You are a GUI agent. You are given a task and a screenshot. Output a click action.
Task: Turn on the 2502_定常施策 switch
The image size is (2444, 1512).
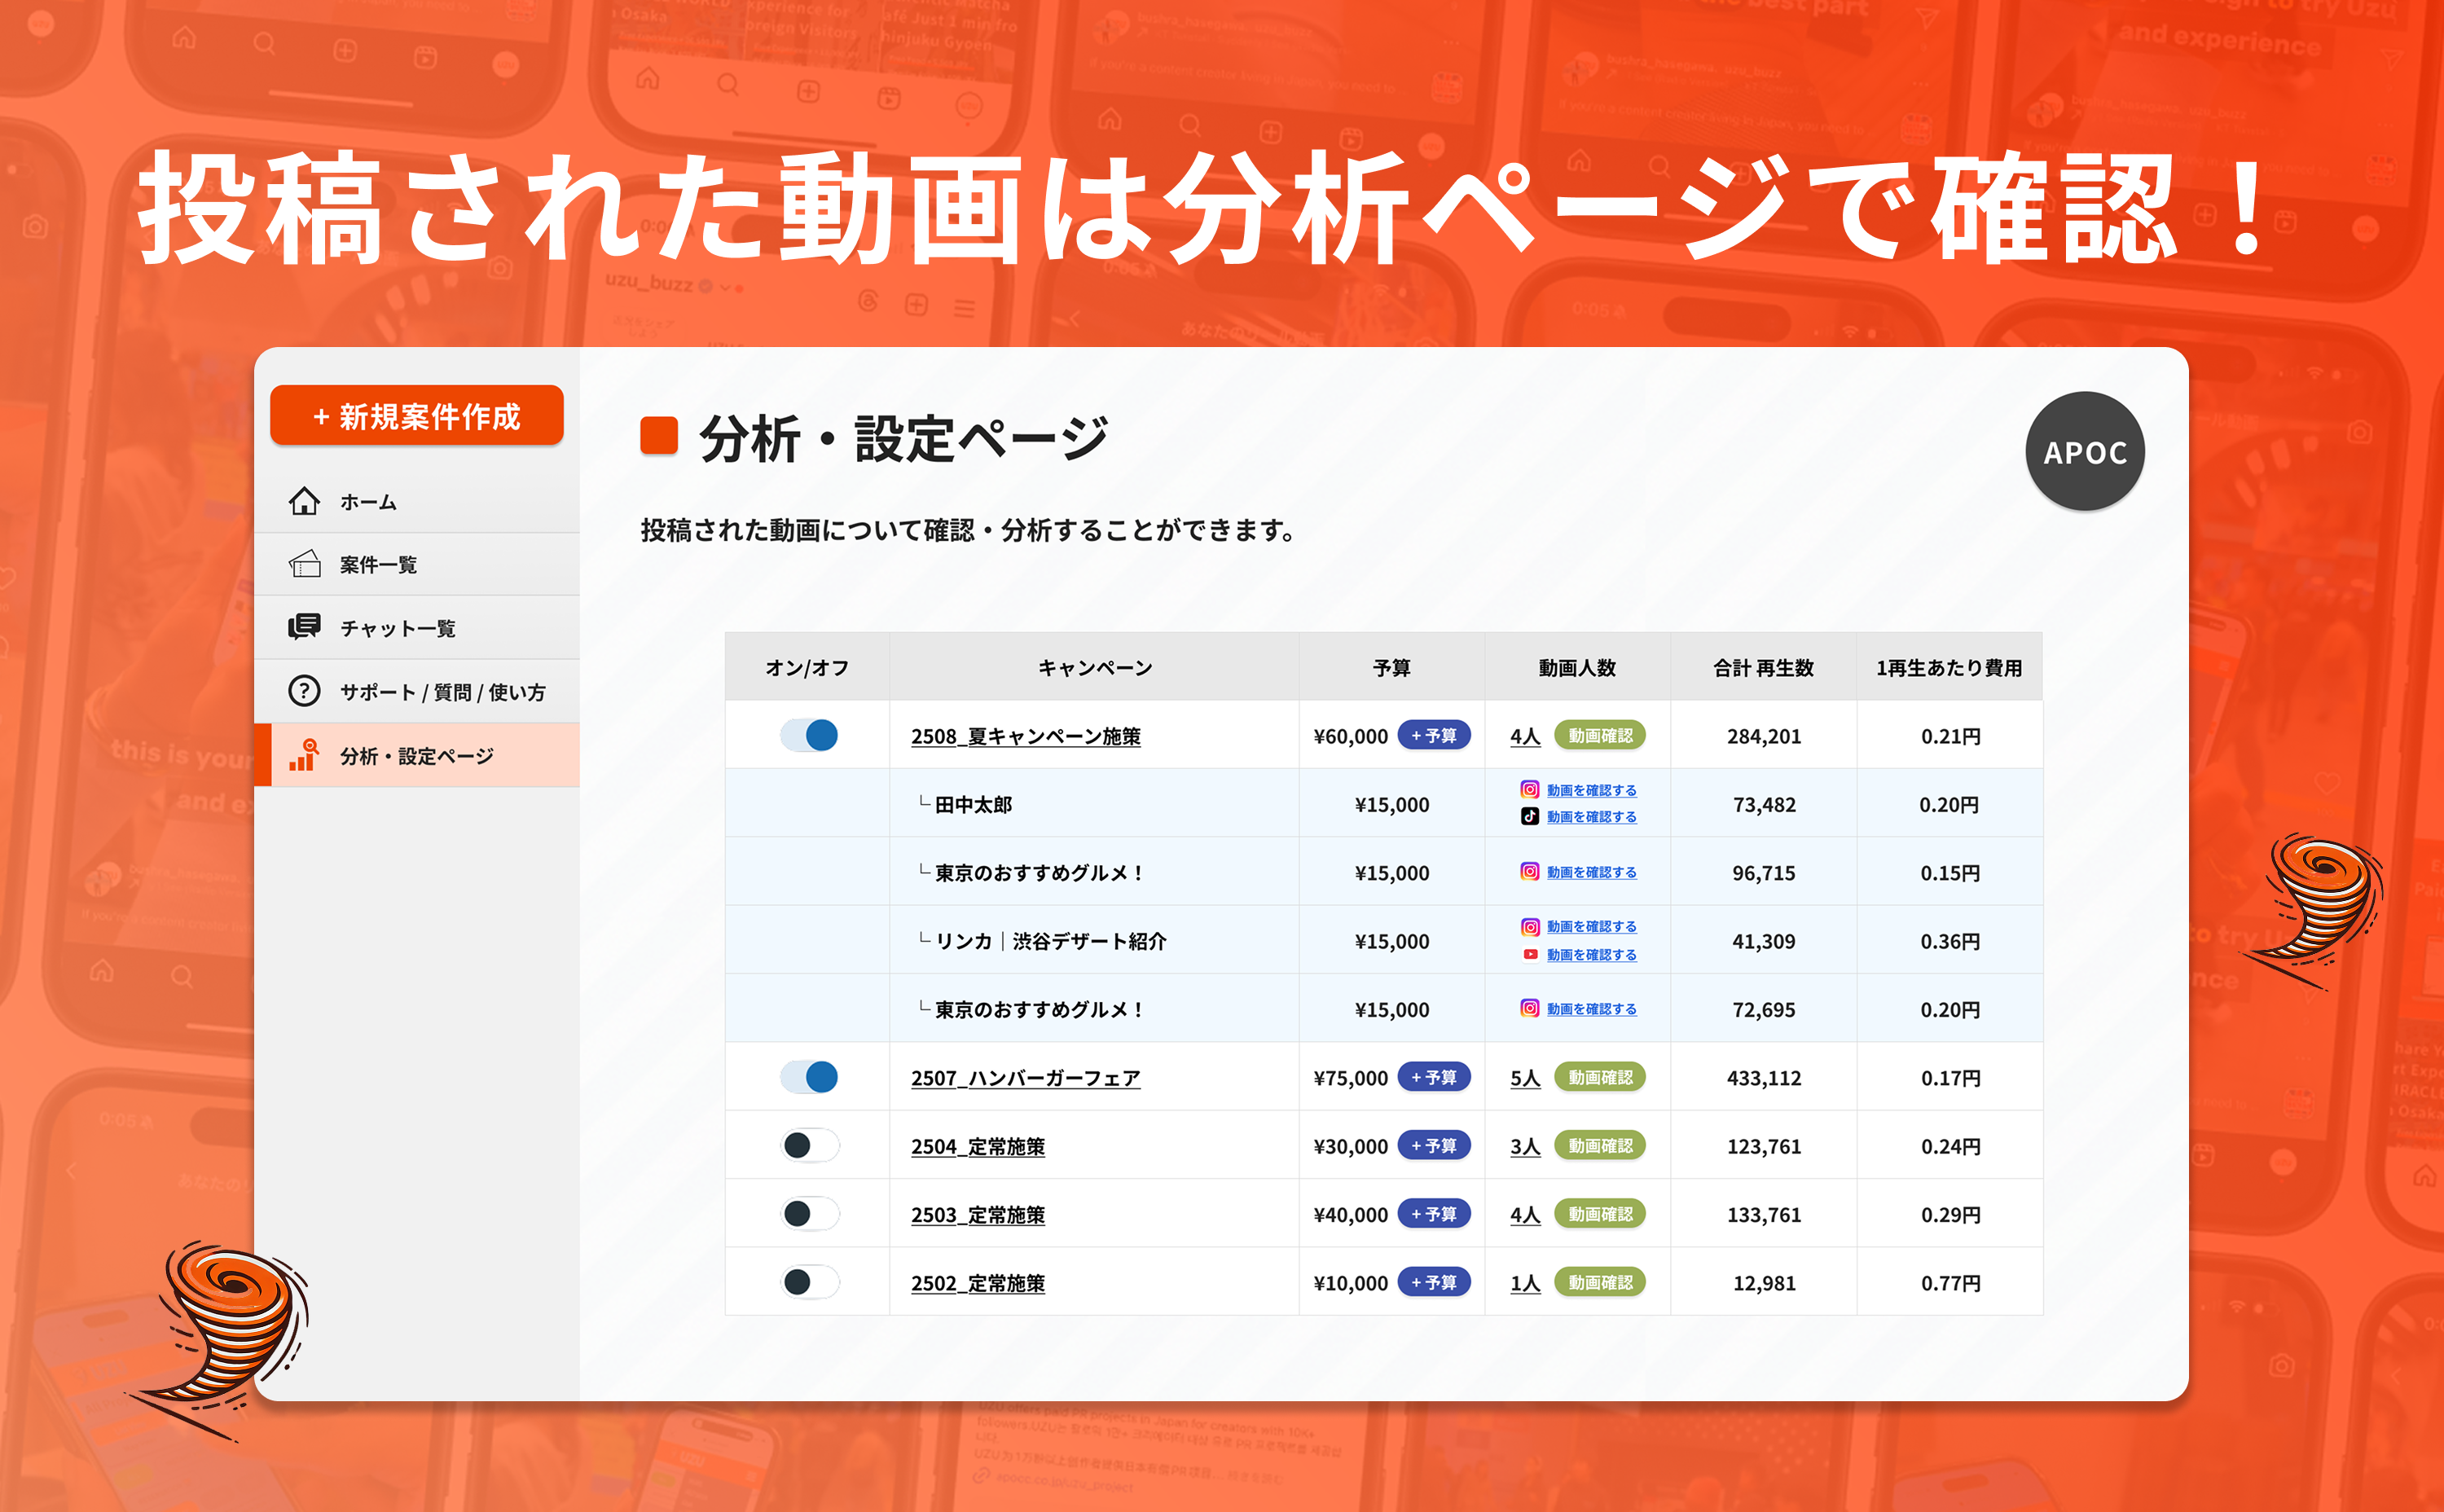[809, 1282]
